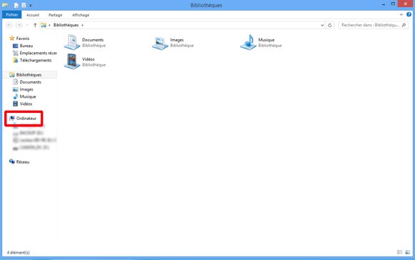Image resolution: width=415 pixels, height=260 pixels.
Task: Open the Documents library icon
Action: point(72,42)
